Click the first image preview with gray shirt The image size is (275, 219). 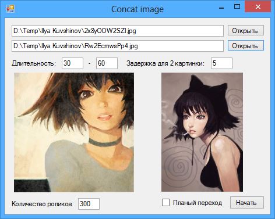[74, 132]
